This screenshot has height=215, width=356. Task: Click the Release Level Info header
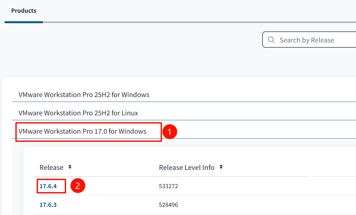click(187, 167)
